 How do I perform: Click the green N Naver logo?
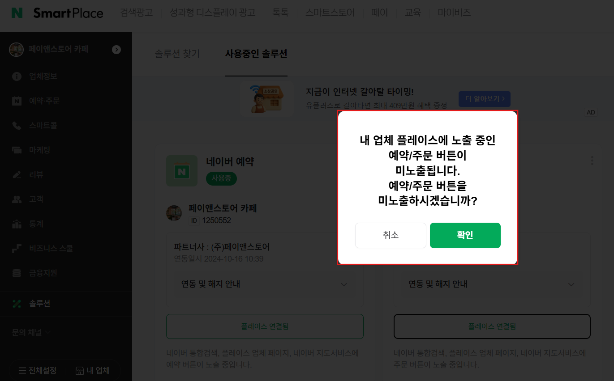pos(17,13)
